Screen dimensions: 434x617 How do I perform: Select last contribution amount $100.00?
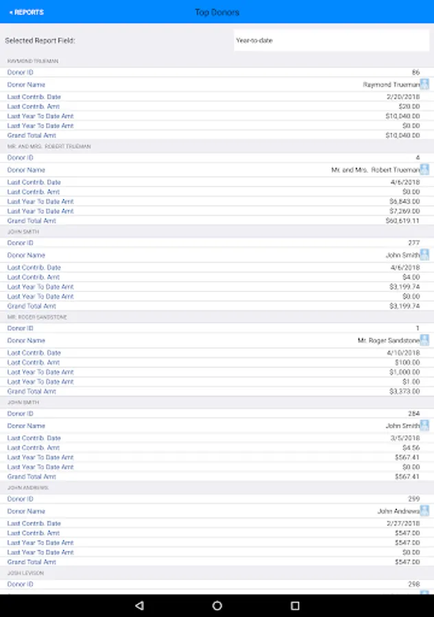(x=407, y=363)
